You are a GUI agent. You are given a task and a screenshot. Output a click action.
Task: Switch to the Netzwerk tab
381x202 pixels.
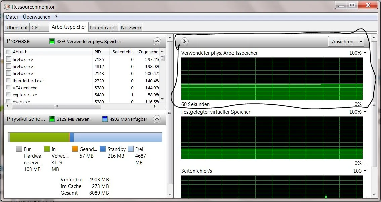click(x=131, y=28)
